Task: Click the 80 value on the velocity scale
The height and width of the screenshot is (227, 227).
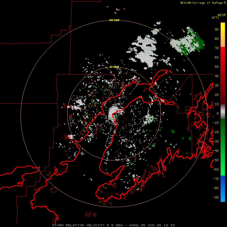Action: tap(217, 39)
